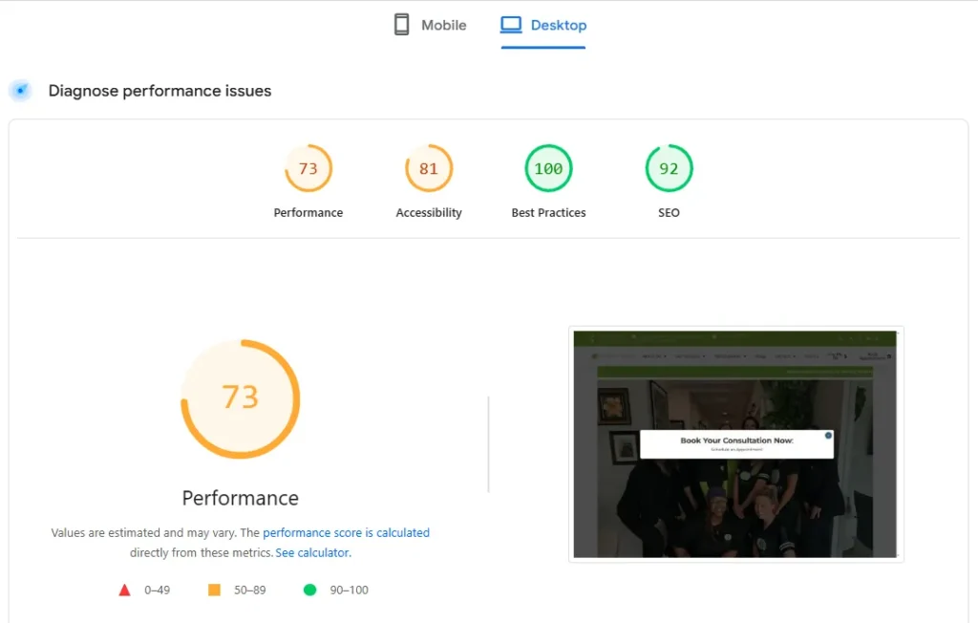
Task: Click the Desktop laptop icon
Action: coord(511,25)
